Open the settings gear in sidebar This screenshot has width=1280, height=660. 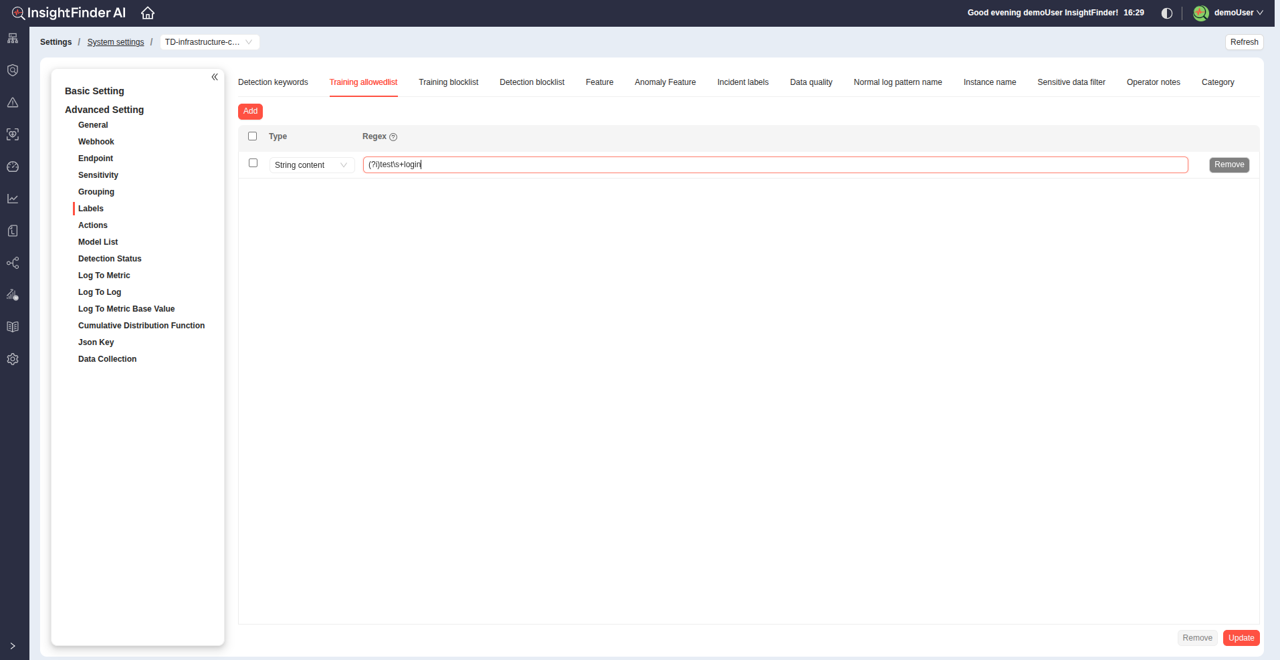[x=13, y=359]
